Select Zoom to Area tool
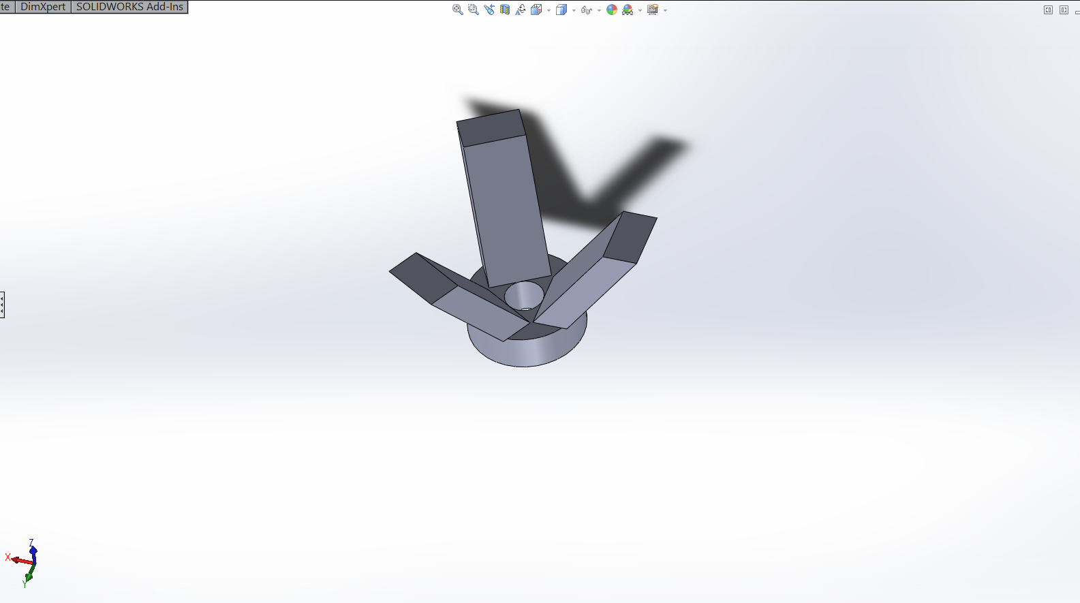The height and width of the screenshot is (603, 1080). [x=474, y=10]
